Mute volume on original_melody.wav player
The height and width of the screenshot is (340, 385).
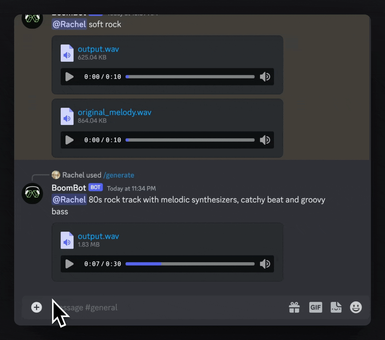(x=265, y=140)
